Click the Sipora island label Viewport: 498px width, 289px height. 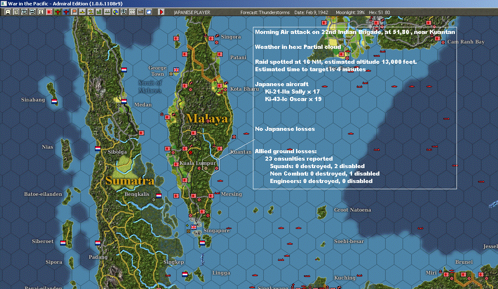click(x=53, y=262)
